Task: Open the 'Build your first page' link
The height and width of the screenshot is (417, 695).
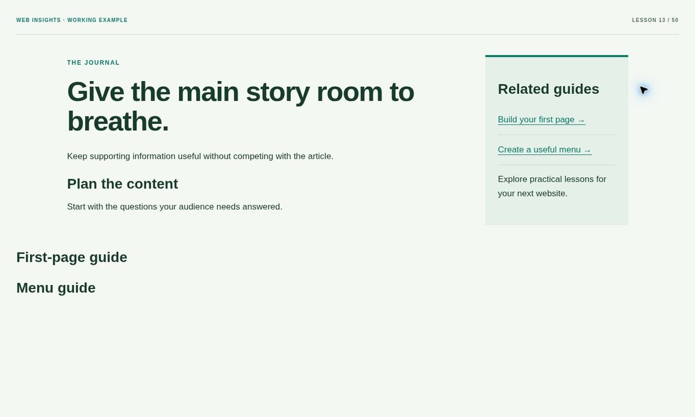Action: (542, 120)
